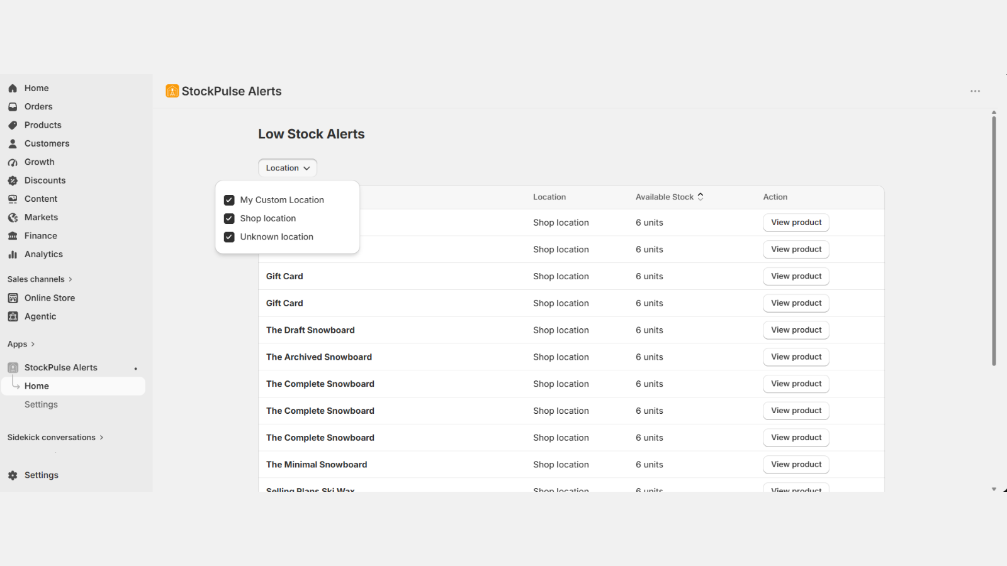Viewport: 1007px width, 566px height.
Task: Click the orange StockPulse Alerts header logo
Action: point(172,91)
